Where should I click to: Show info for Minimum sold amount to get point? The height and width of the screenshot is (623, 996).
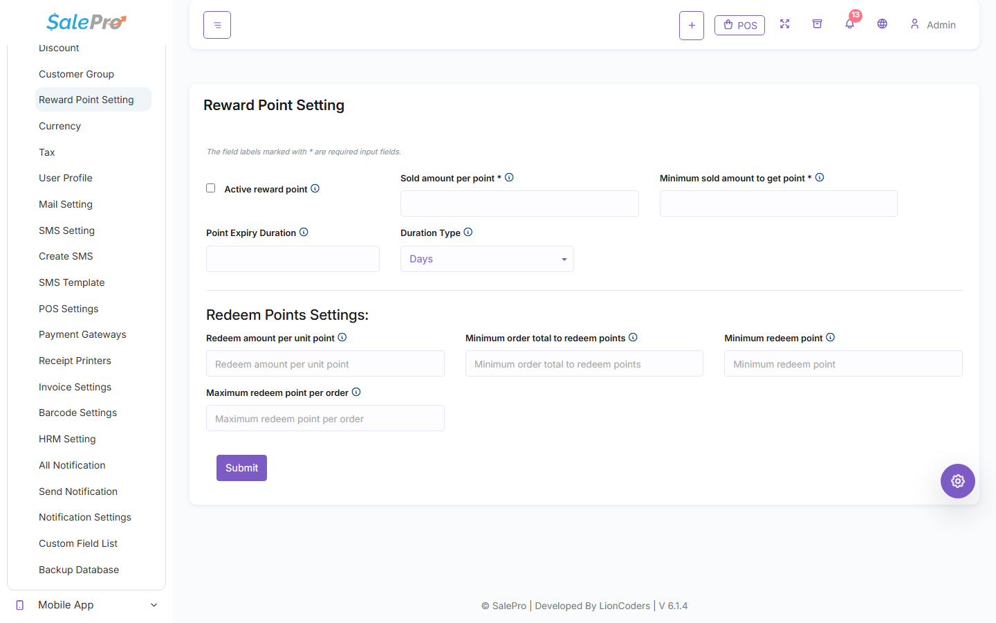820,178
